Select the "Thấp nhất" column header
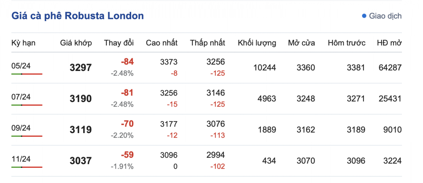This screenshot has width=423, height=183. click(x=207, y=43)
